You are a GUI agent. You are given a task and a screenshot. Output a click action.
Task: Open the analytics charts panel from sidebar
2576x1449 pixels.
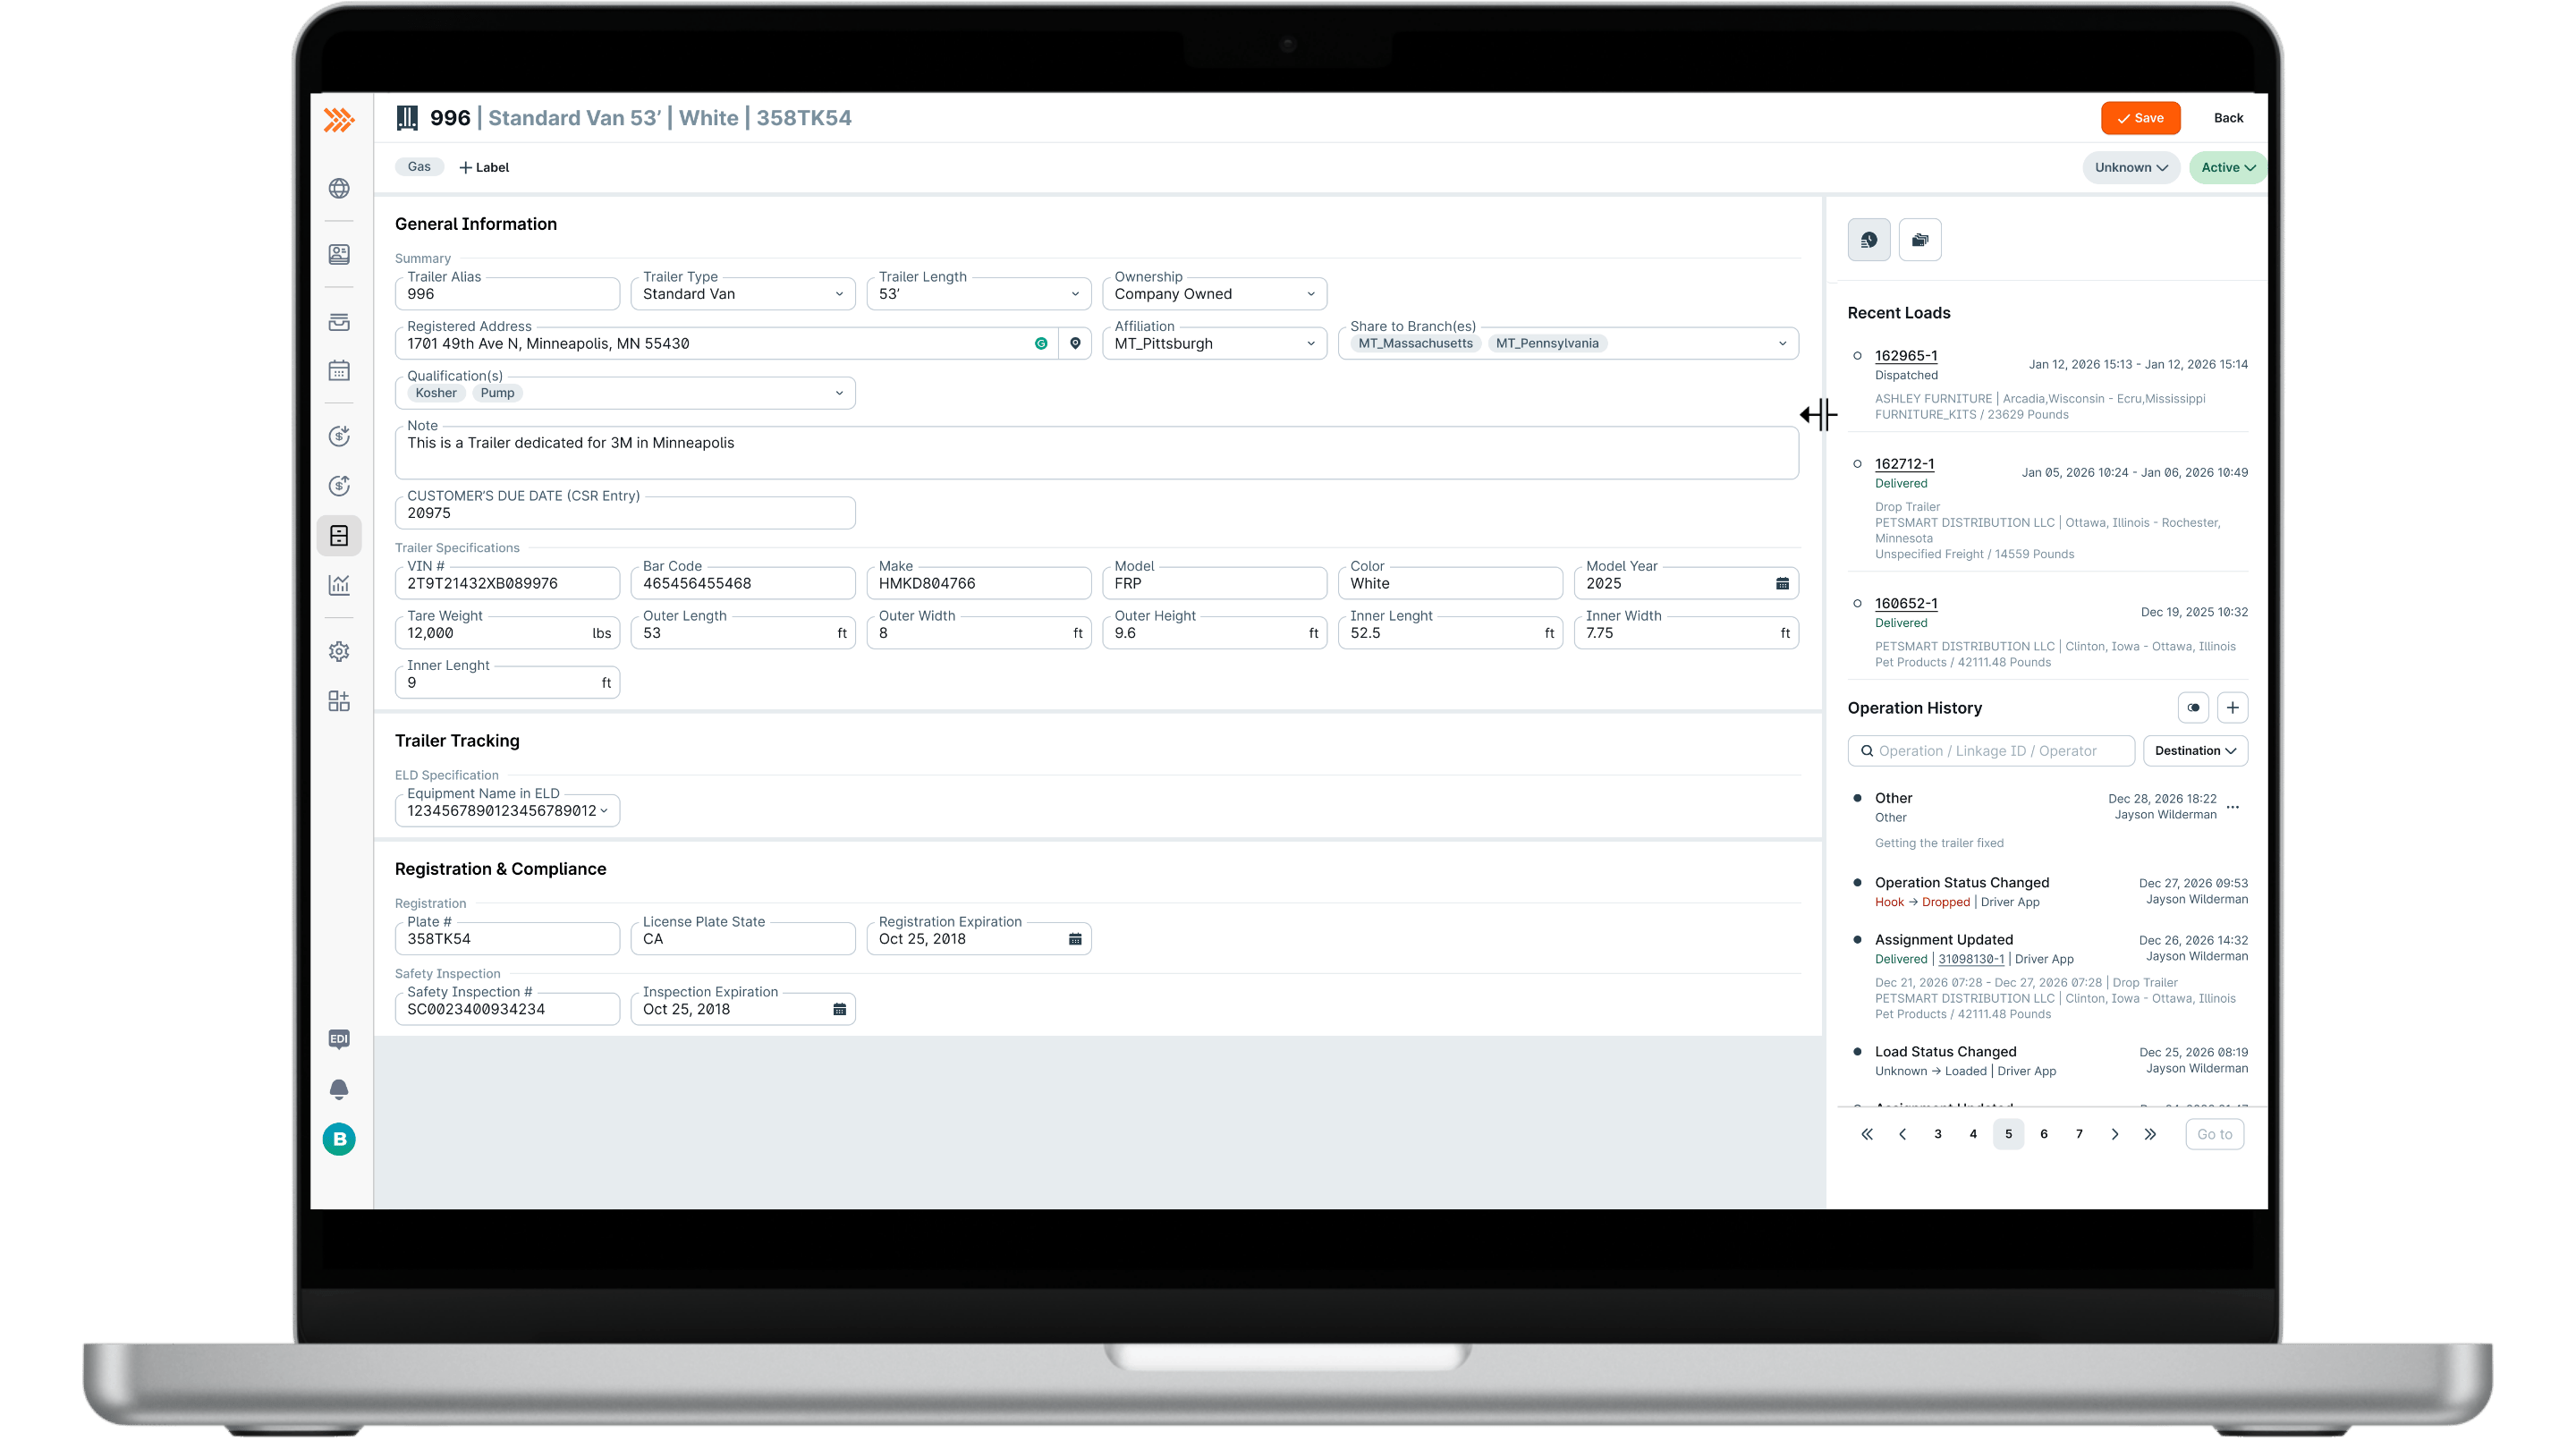(340, 585)
